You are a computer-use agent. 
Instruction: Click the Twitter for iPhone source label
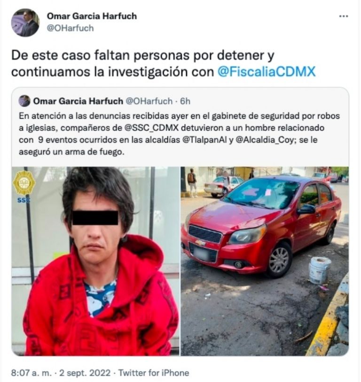pos(154,373)
